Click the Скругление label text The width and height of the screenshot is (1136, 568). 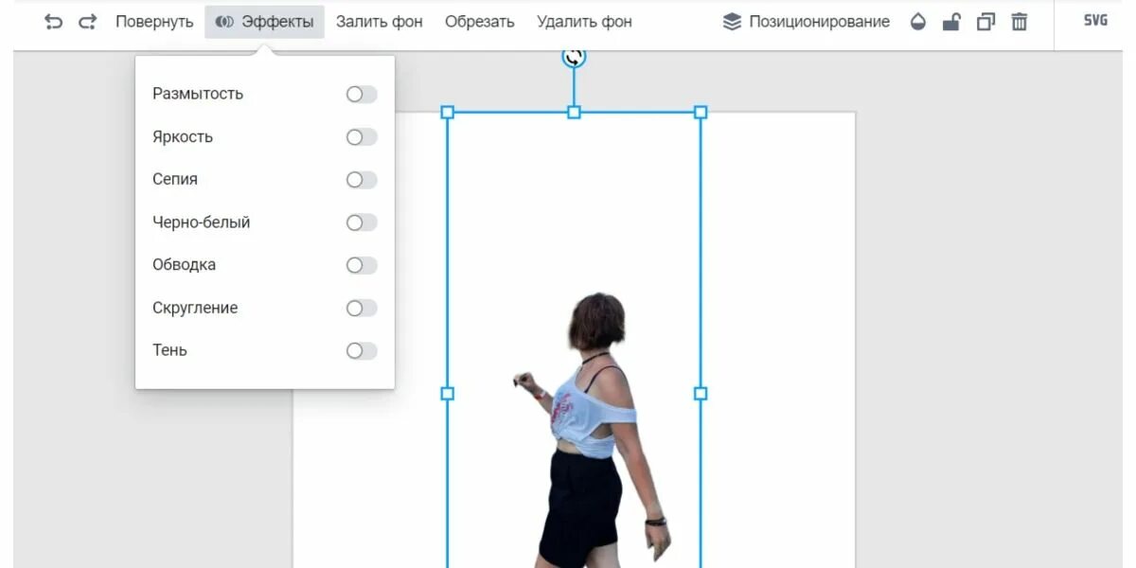point(195,308)
